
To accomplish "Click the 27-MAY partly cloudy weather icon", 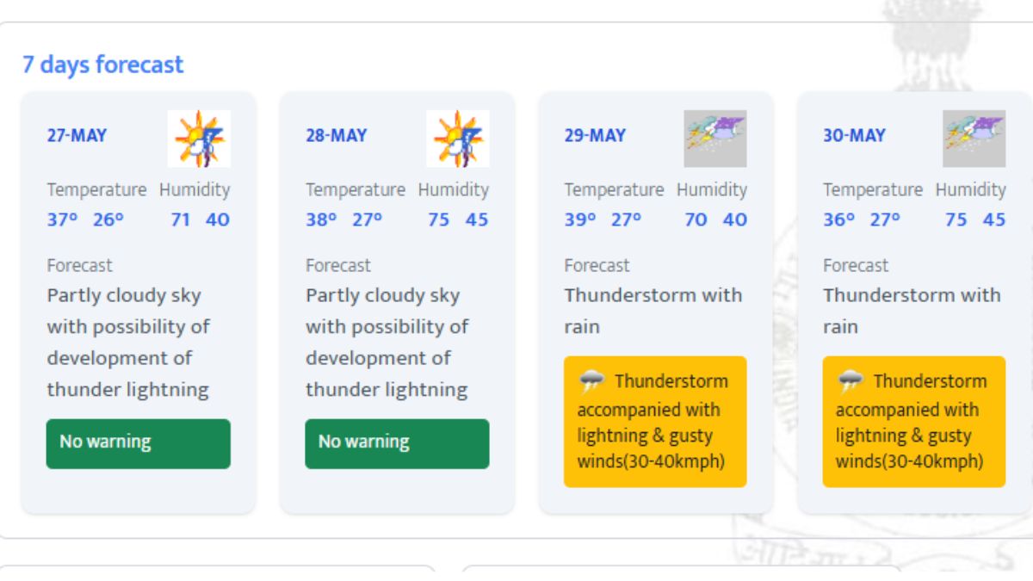I will [x=199, y=139].
